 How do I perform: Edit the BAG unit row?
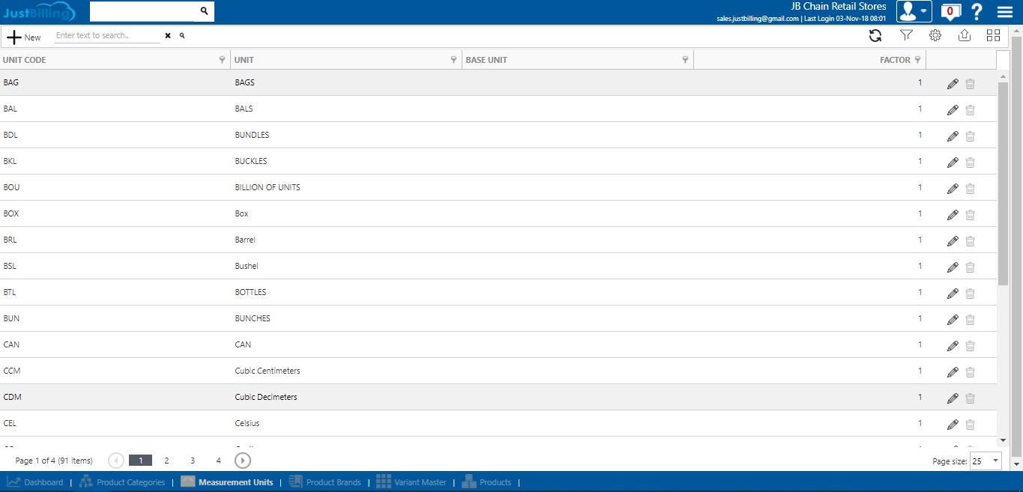pyautogui.click(x=953, y=84)
